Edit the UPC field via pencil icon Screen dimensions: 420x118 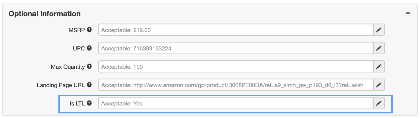click(379, 48)
